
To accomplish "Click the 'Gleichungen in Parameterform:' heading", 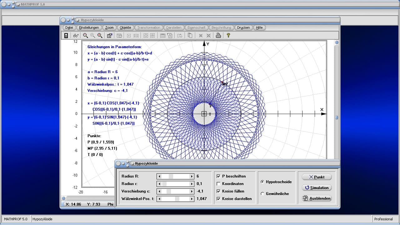I will 114,47.
